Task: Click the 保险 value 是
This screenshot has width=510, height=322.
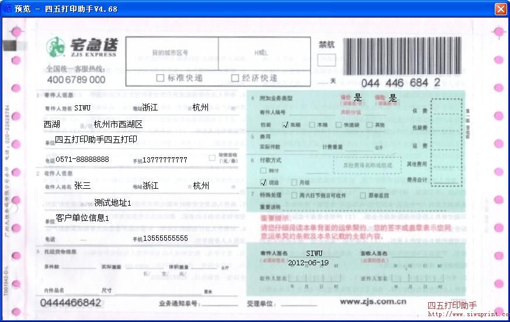Action: click(393, 98)
